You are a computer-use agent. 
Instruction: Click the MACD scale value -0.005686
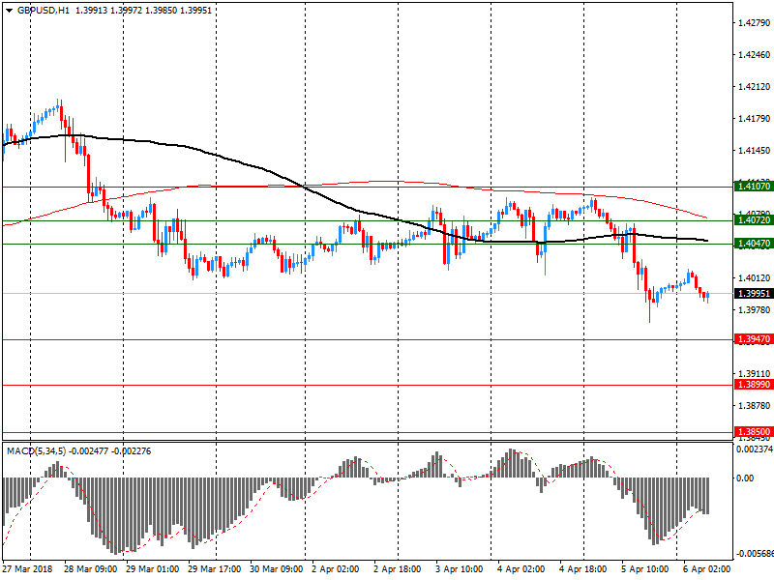pyautogui.click(x=755, y=554)
